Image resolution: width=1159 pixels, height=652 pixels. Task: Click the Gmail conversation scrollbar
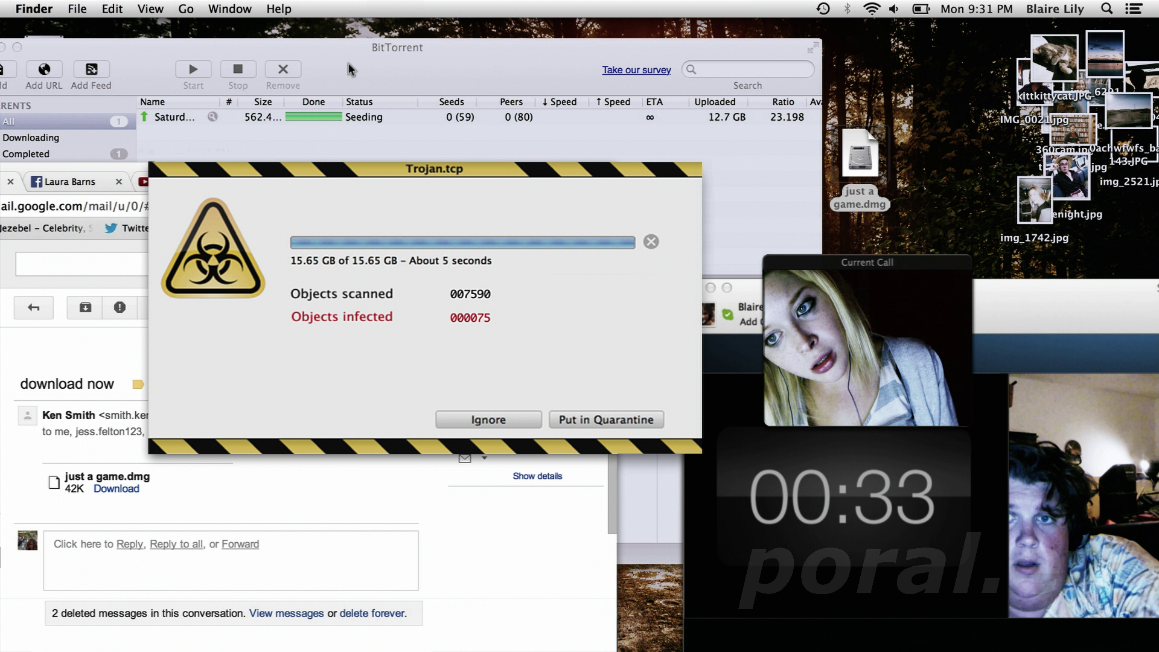click(x=612, y=495)
